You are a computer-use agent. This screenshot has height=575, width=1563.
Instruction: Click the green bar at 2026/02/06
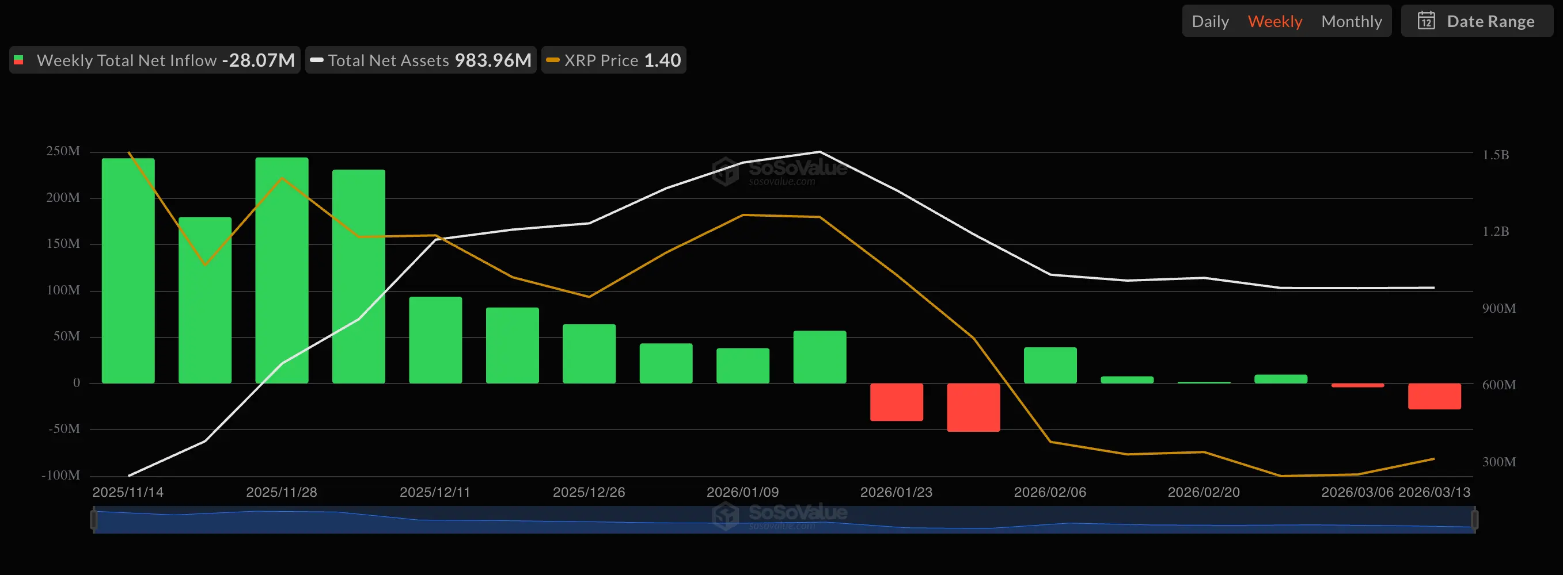[1050, 365]
